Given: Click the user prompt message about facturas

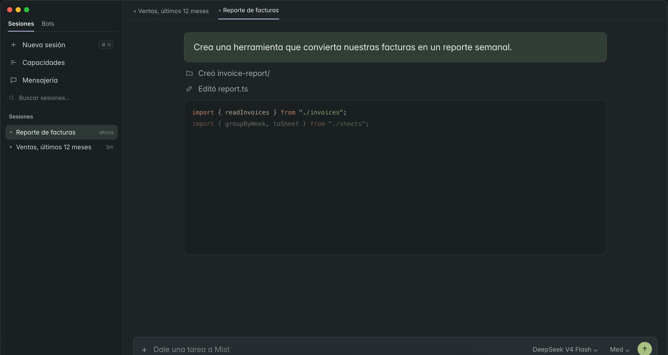Looking at the screenshot, I should coord(395,47).
